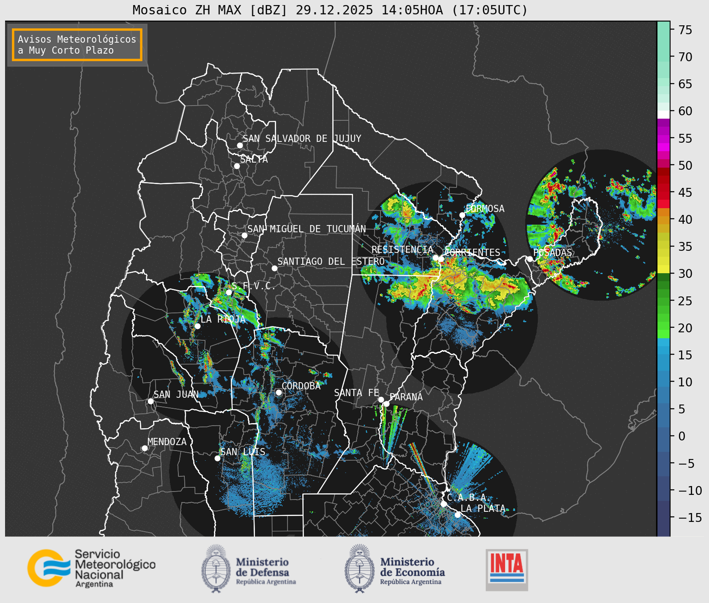Click the Santiago del Estero marker dot
Image resolution: width=709 pixels, height=603 pixels.
click(x=274, y=268)
